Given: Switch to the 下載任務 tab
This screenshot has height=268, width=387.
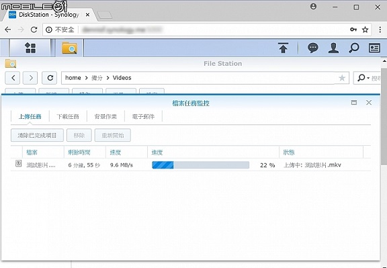Looking at the screenshot, I should (68, 116).
